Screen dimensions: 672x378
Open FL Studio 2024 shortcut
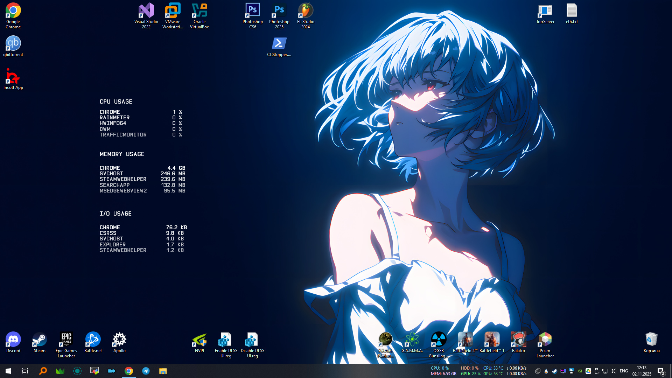click(306, 11)
